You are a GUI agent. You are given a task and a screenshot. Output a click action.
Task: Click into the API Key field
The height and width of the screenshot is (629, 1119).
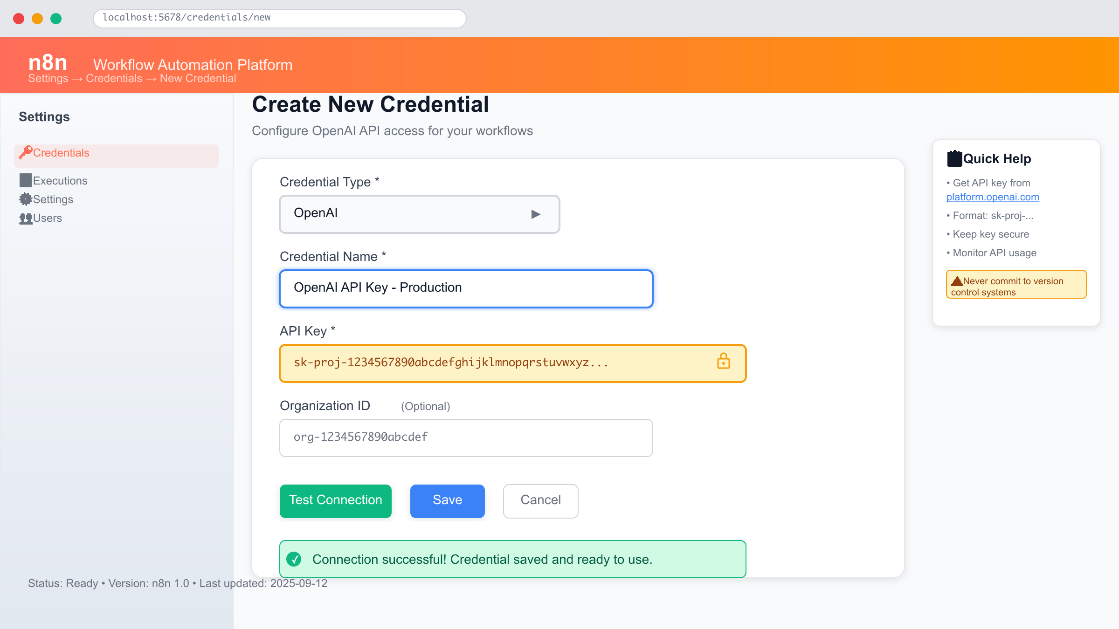click(513, 363)
